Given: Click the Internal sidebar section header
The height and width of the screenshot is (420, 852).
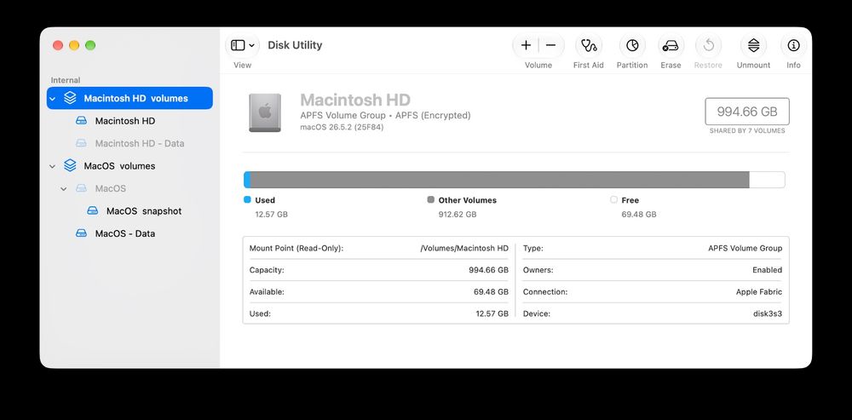Looking at the screenshot, I should [66, 80].
